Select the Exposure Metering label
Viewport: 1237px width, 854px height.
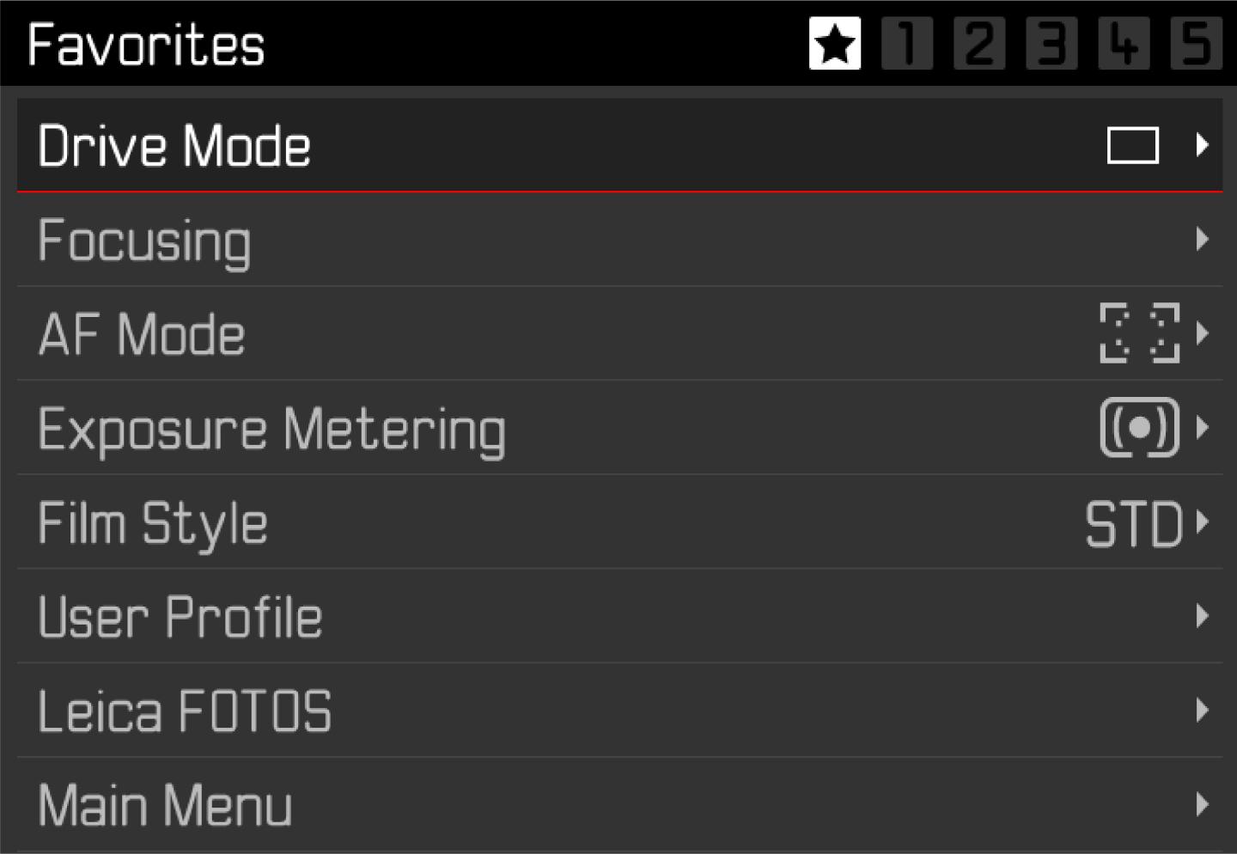[x=271, y=429]
